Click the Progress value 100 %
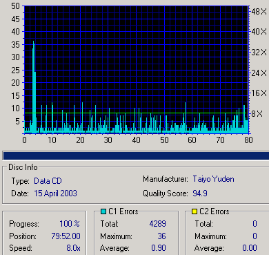269x255 pixels. tap(70, 224)
